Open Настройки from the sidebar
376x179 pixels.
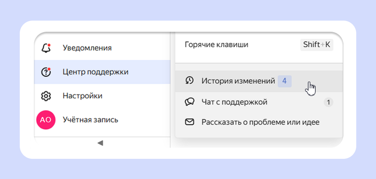point(82,96)
